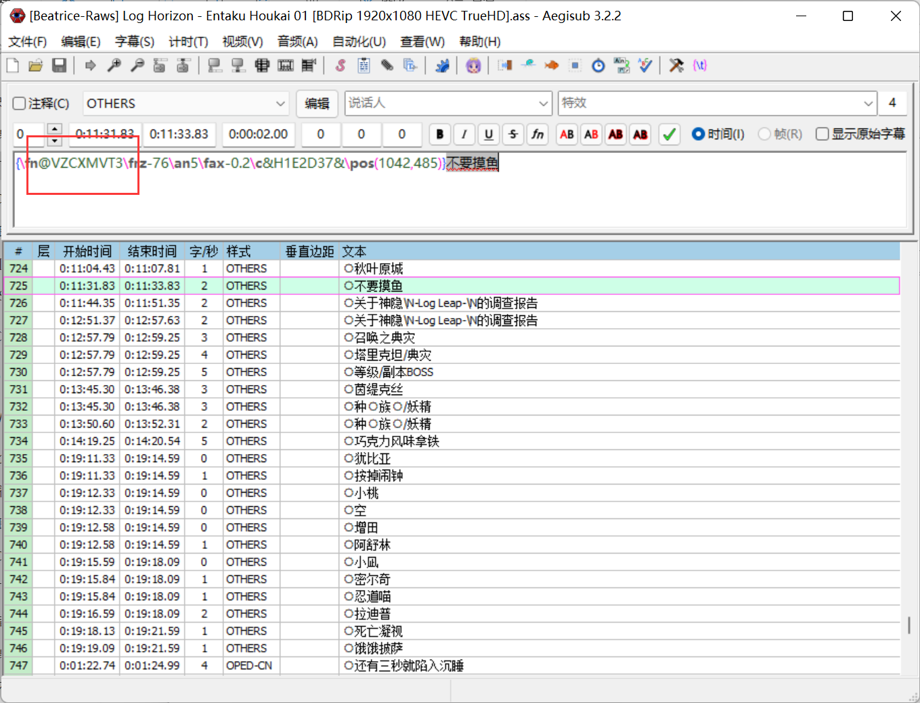Image resolution: width=920 pixels, height=703 pixels.
Task: Select row 747 还有三秒就陷入沉睡
Action: pyautogui.click(x=452, y=666)
